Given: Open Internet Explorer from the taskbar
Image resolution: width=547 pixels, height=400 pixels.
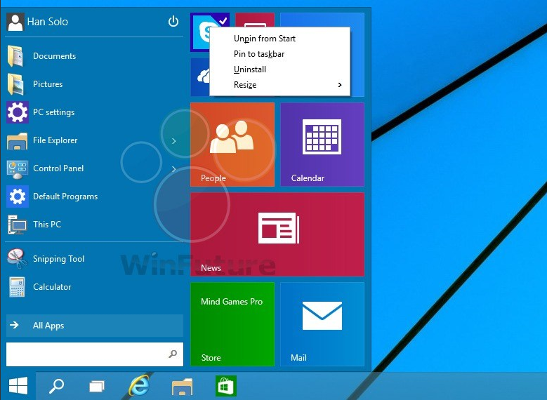Looking at the screenshot, I should click(x=139, y=385).
